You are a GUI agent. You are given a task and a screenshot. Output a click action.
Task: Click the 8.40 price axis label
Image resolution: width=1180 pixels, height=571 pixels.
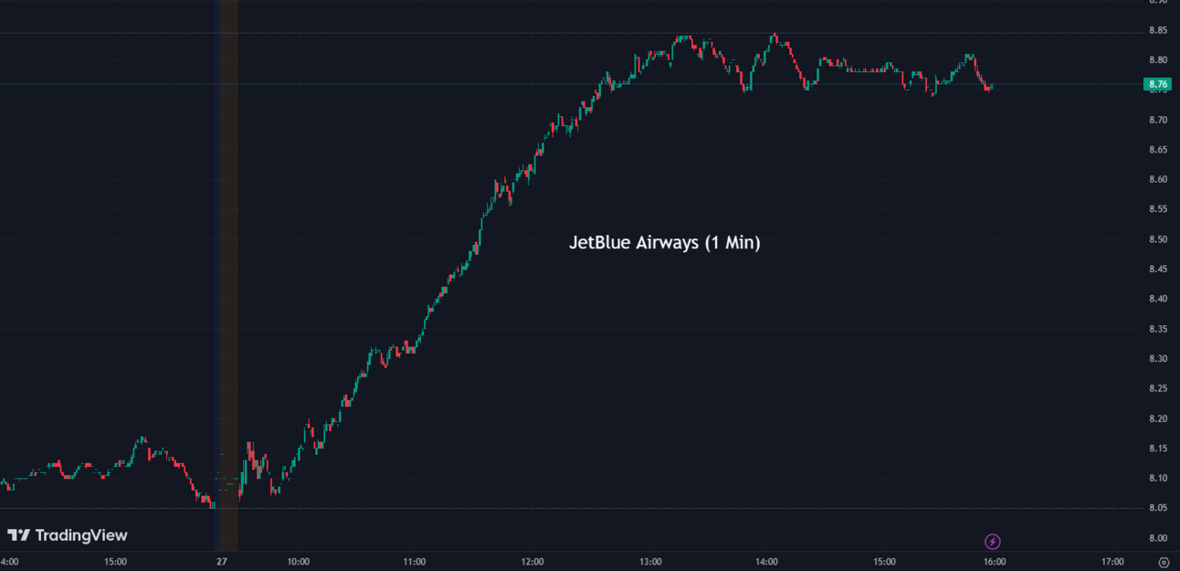pos(1158,299)
